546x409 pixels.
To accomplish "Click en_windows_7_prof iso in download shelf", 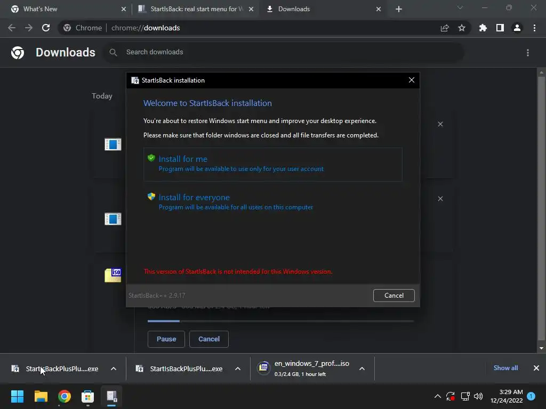I will coord(303,369).
